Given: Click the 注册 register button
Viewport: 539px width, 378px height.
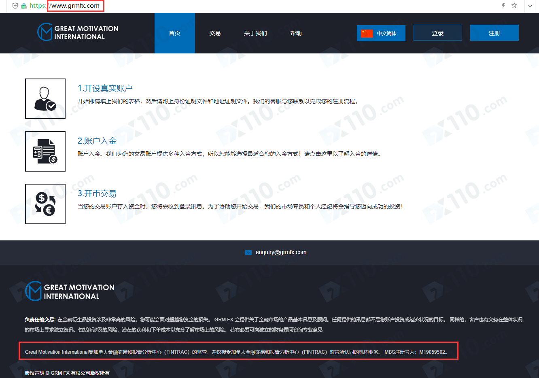Looking at the screenshot, I should click(494, 33).
